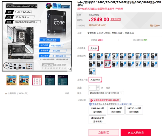Open the last dark gallery thumbnail
The image size is (163, 136).
click(x=63, y=80)
